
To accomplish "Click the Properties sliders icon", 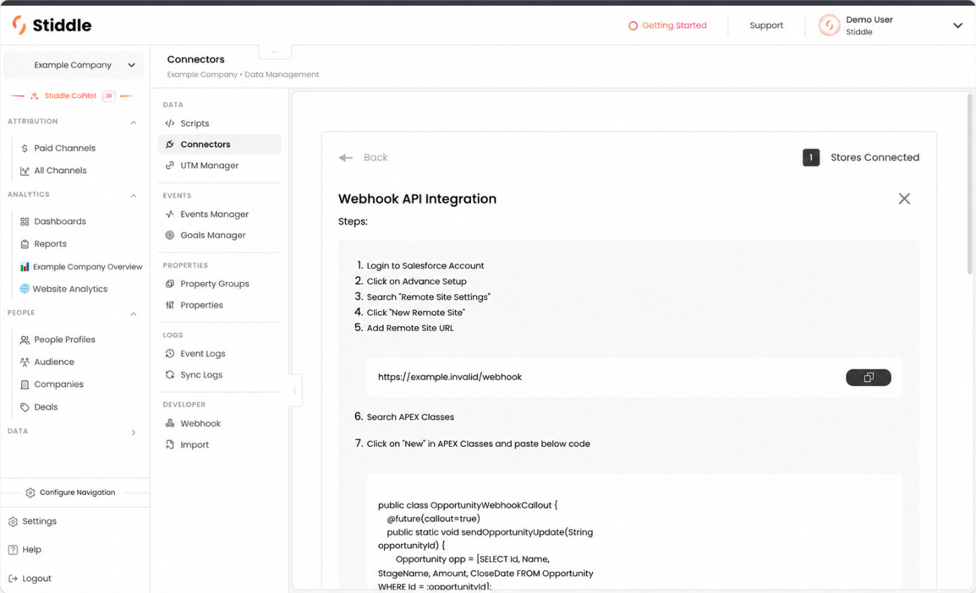I will [170, 305].
